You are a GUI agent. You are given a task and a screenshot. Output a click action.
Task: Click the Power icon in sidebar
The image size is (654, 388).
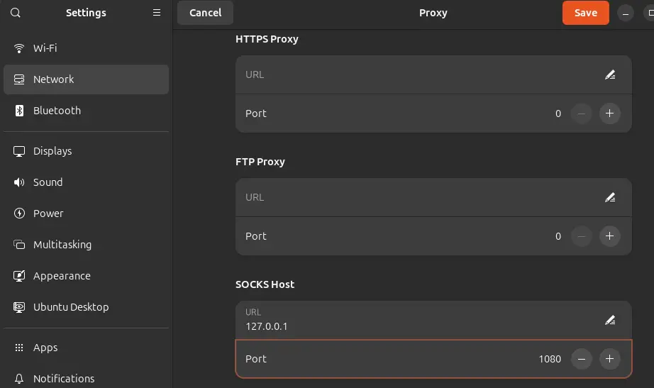pyautogui.click(x=19, y=214)
